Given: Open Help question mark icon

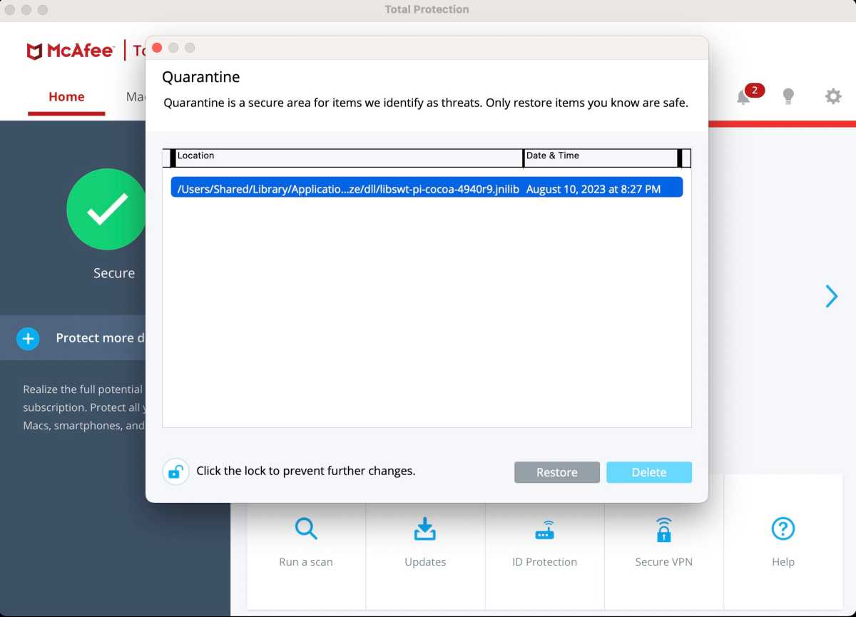Looking at the screenshot, I should coord(783,529).
